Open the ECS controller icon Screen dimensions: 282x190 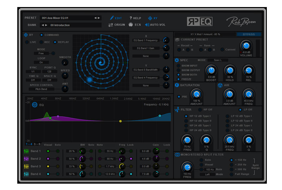(131, 25)
